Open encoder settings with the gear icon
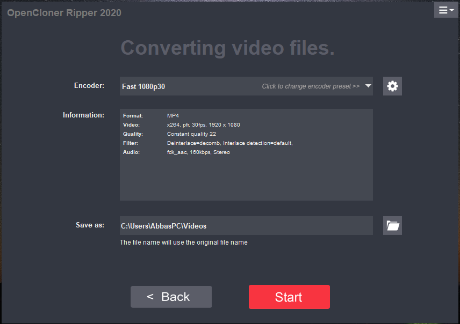The image size is (460, 324). tap(392, 86)
